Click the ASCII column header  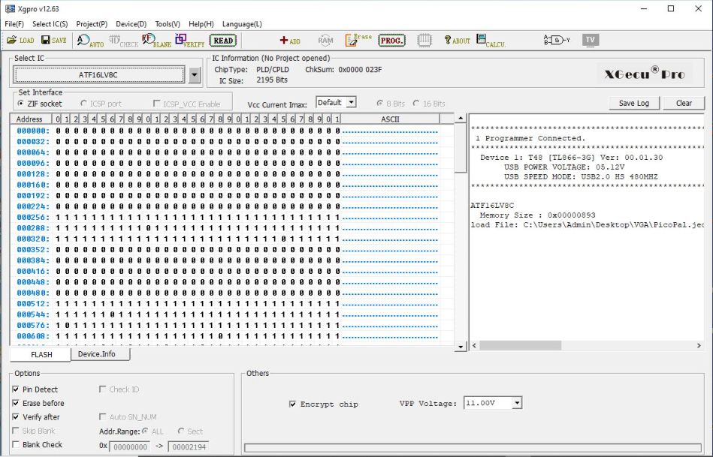[390, 119]
